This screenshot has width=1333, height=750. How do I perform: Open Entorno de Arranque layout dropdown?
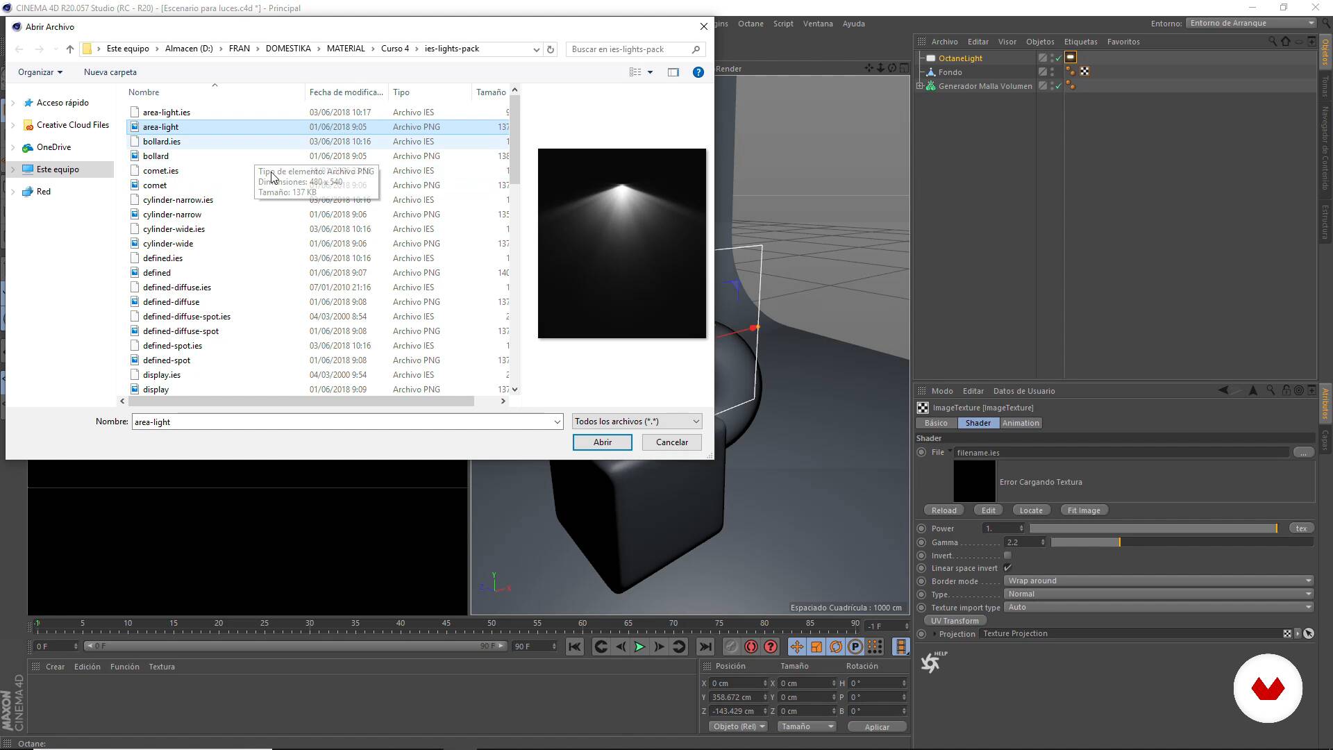1251,23
